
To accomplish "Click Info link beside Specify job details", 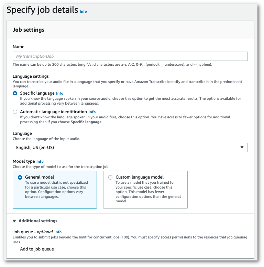I will (x=83, y=11).
